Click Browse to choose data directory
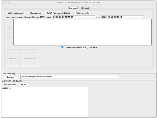The width and height of the screenshot is (157, 118). click(11, 77)
